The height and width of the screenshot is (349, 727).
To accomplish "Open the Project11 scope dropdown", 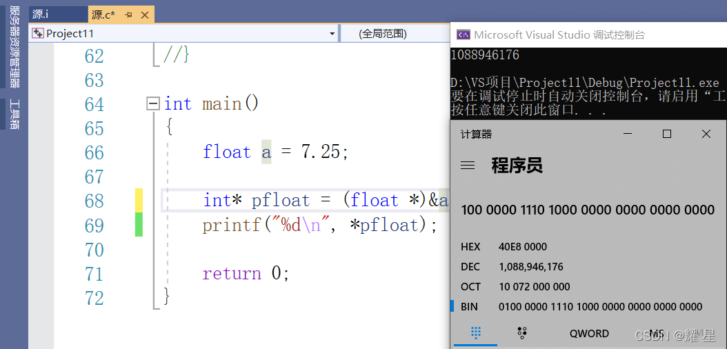I will pos(332,34).
